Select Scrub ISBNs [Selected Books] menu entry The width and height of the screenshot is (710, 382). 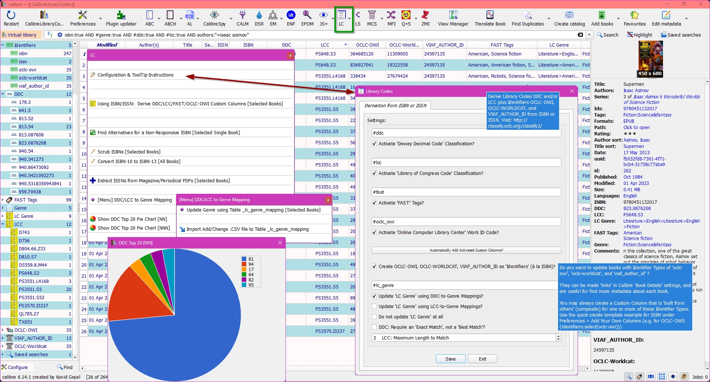point(129,152)
